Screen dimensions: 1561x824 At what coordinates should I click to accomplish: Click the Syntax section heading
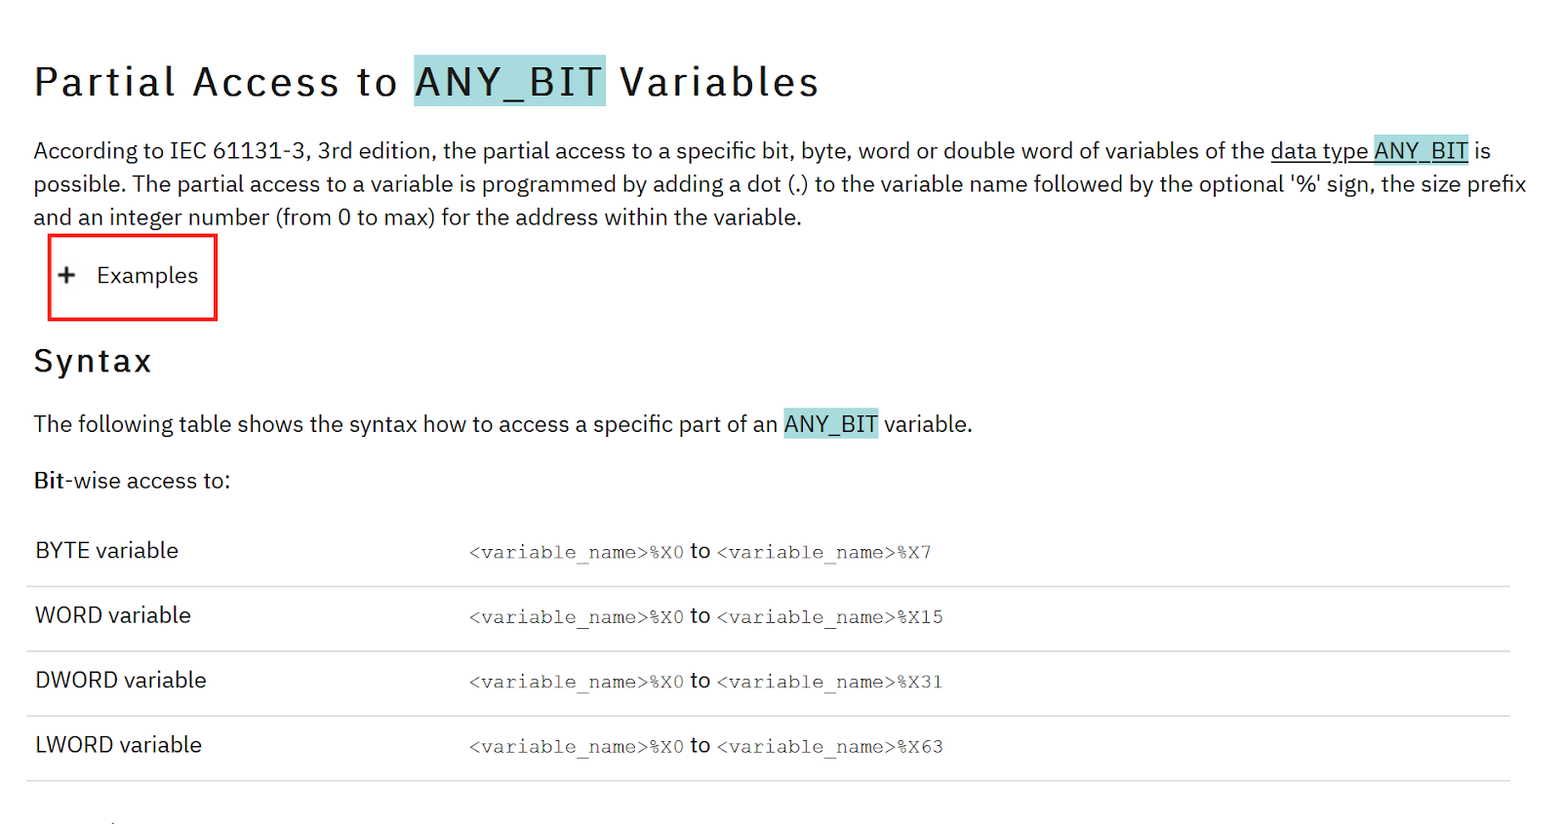pyautogui.click(x=93, y=362)
